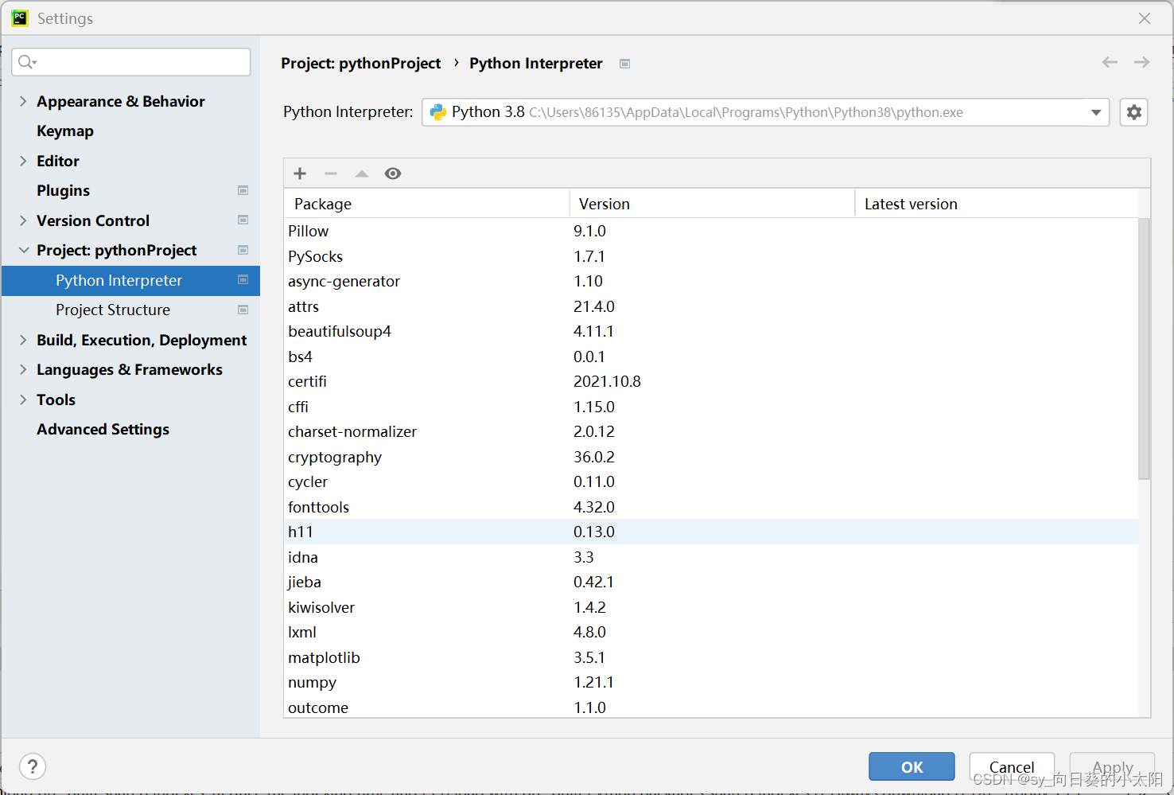The width and height of the screenshot is (1174, 795).
Task: Select the jieba package row
Action: tap(711, 582)
